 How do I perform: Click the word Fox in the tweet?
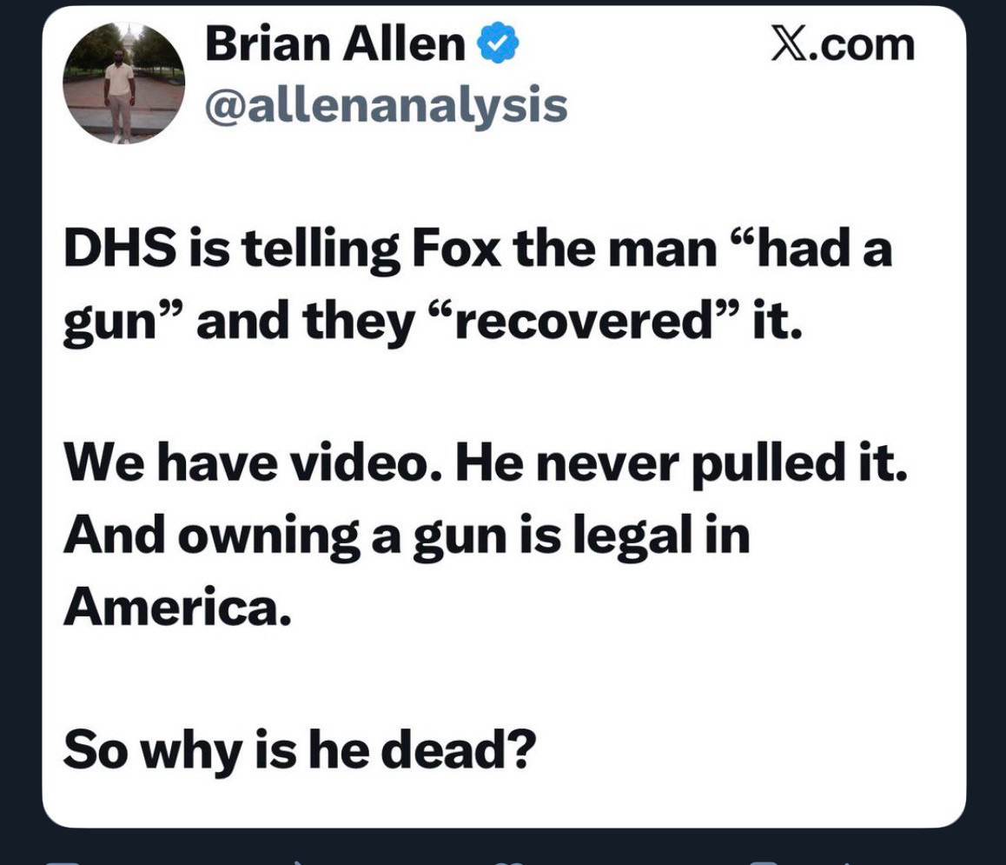[x=456, y=249]
